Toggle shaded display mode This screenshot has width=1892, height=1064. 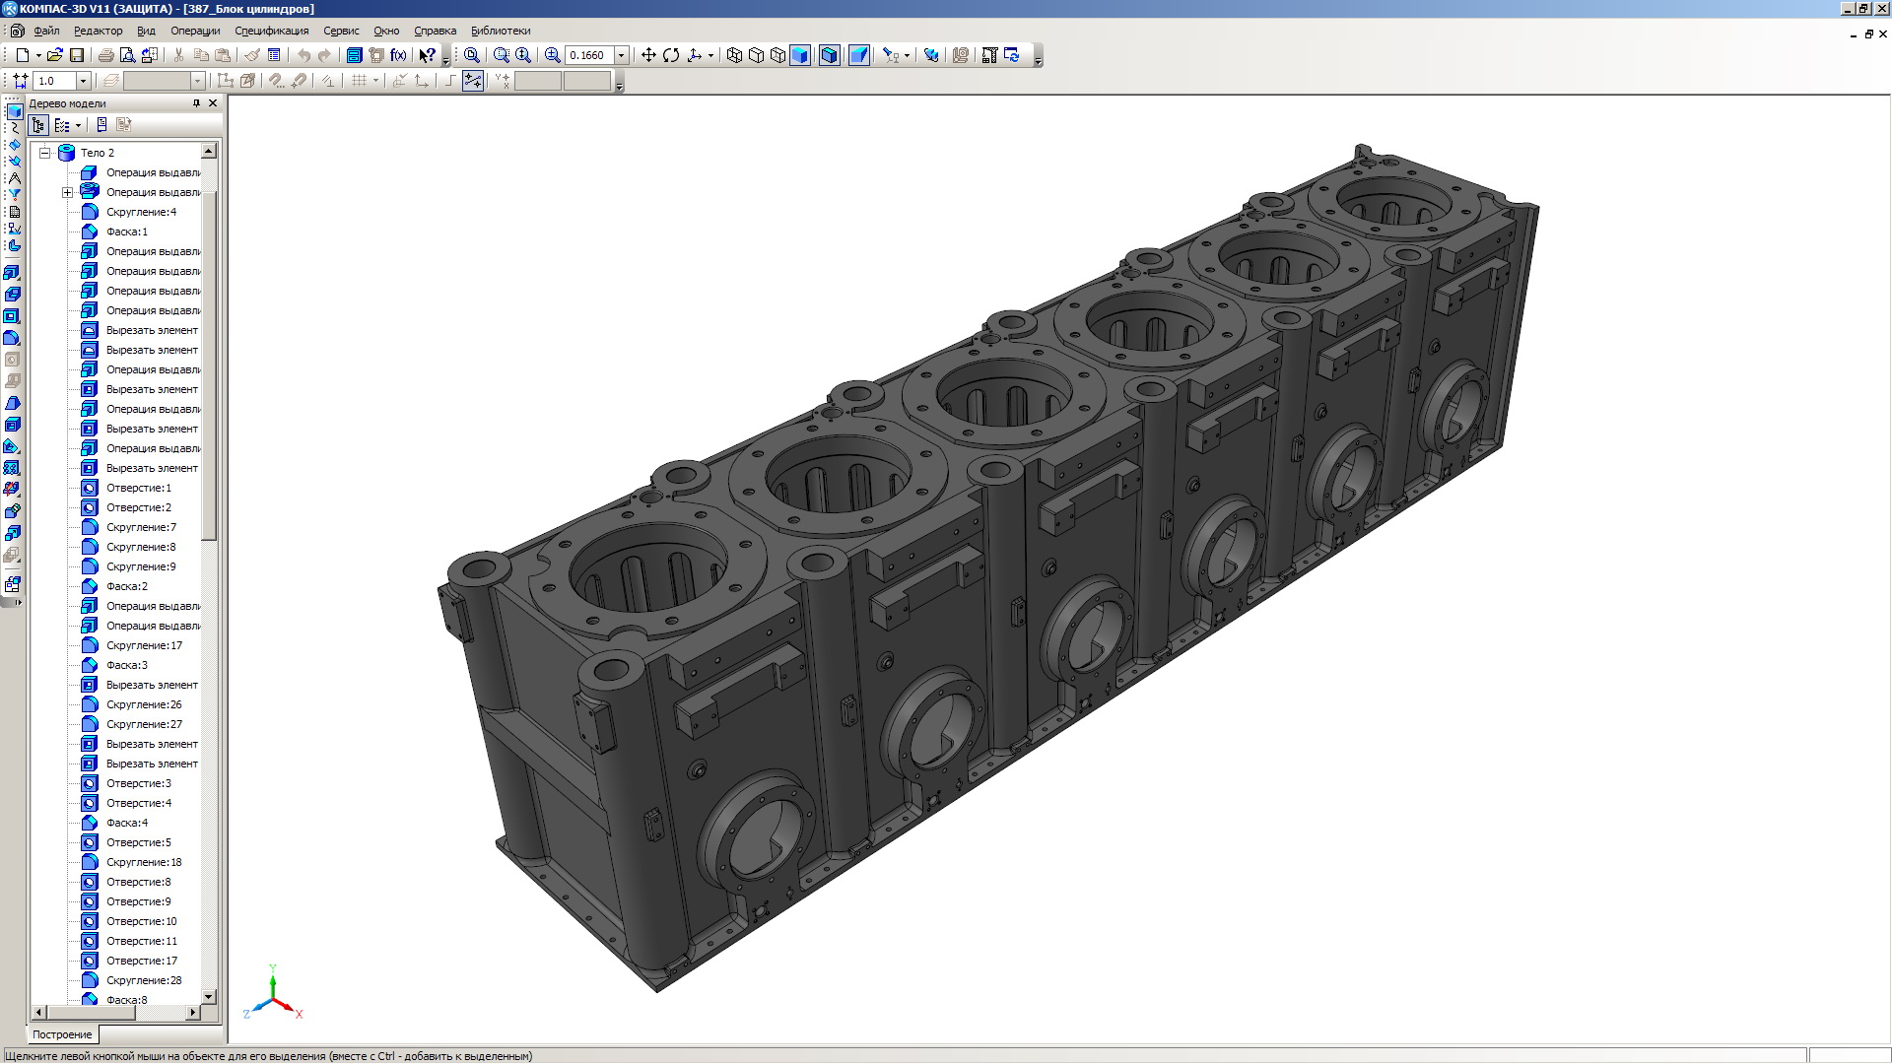[x=800, y=55]
